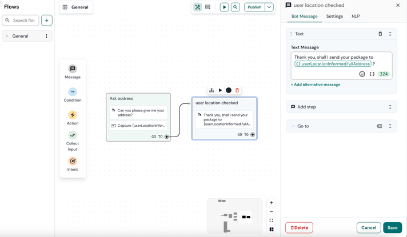
Task: Open the Publish dropdown arrow
Action: coord(269,7)
